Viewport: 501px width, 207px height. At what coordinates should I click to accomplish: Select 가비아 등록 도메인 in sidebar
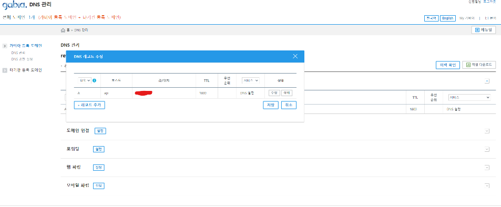click(x=26, y=46)
